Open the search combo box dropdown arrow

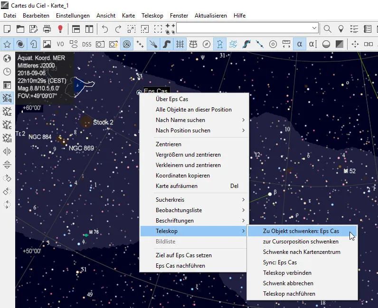tap(314, 29)
